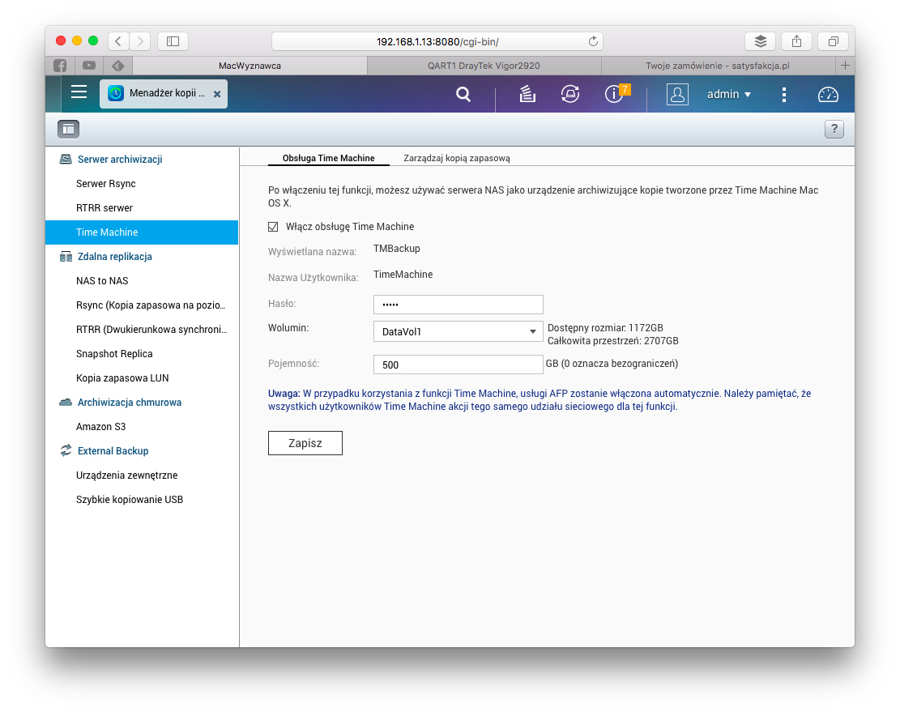Close the Menadżer kopii app tab
Viewport: 900px width, 712px height.
click(217, 94)
